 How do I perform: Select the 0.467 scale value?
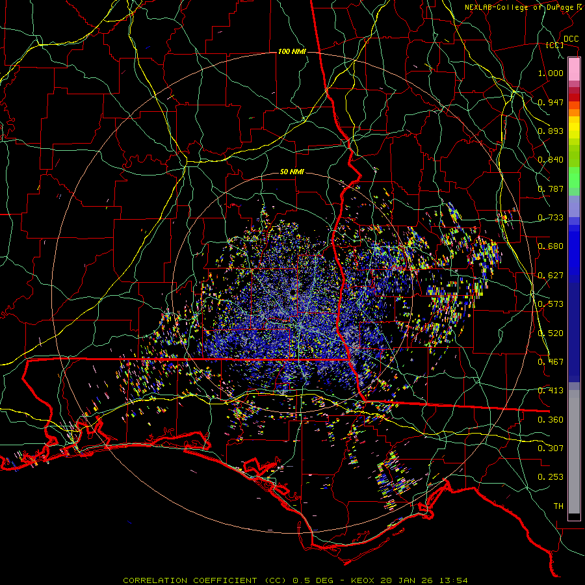(x=551, y=362)
